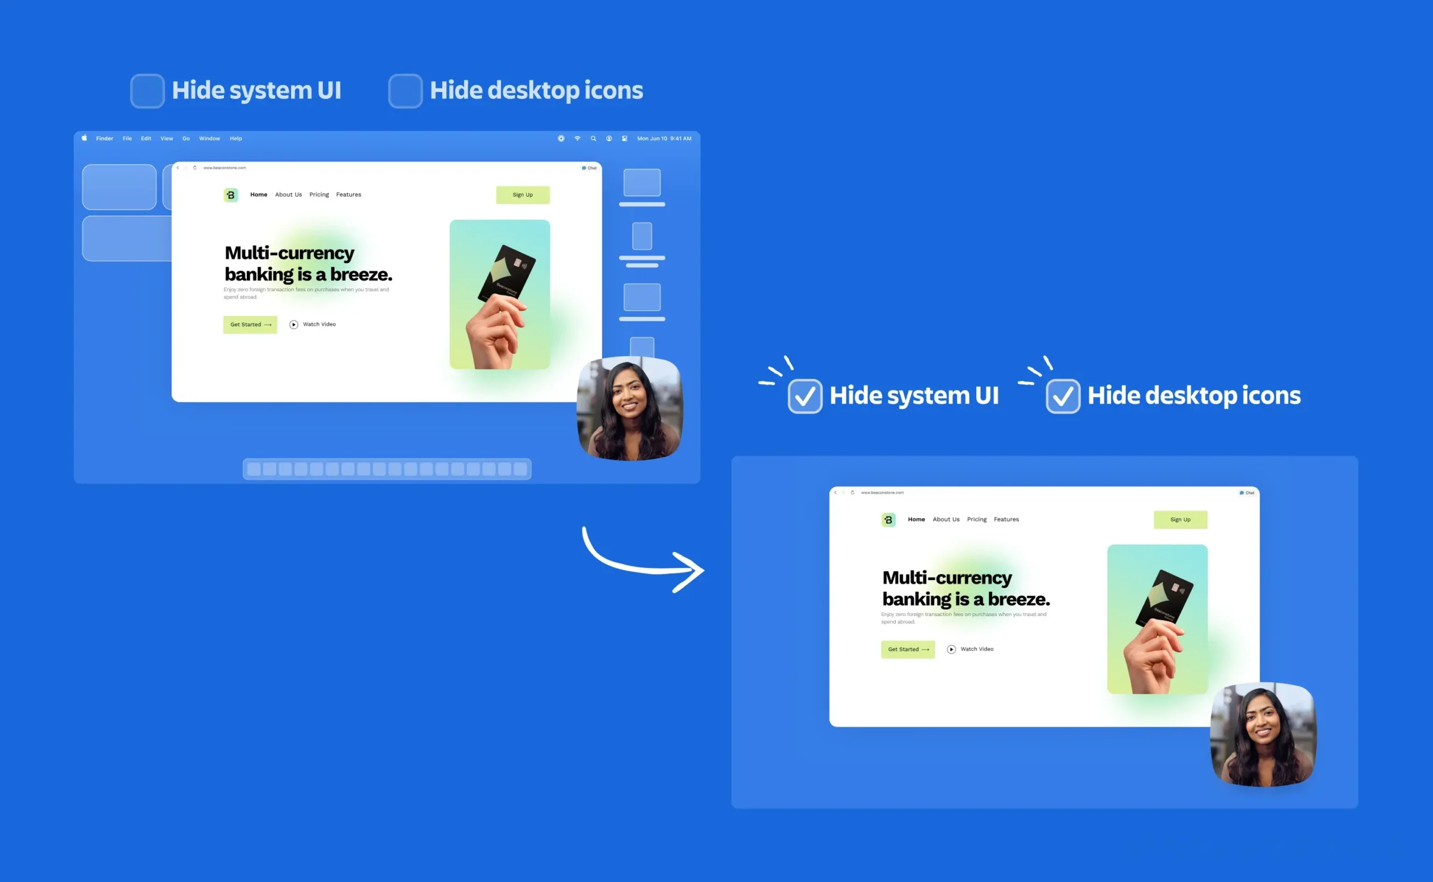Open the Control Center icon
The height and width of the screenshot is (882, 1433).
click(624, 138)
